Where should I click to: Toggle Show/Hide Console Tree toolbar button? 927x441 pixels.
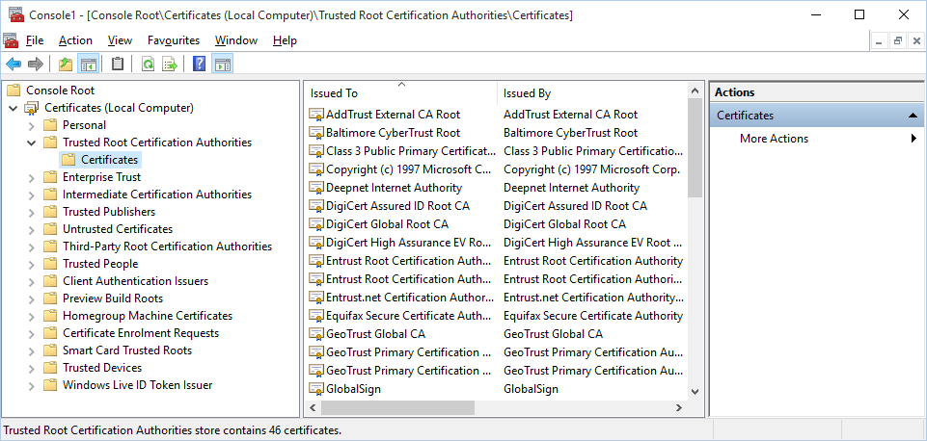pyautogui.click(x=89, y=65)
